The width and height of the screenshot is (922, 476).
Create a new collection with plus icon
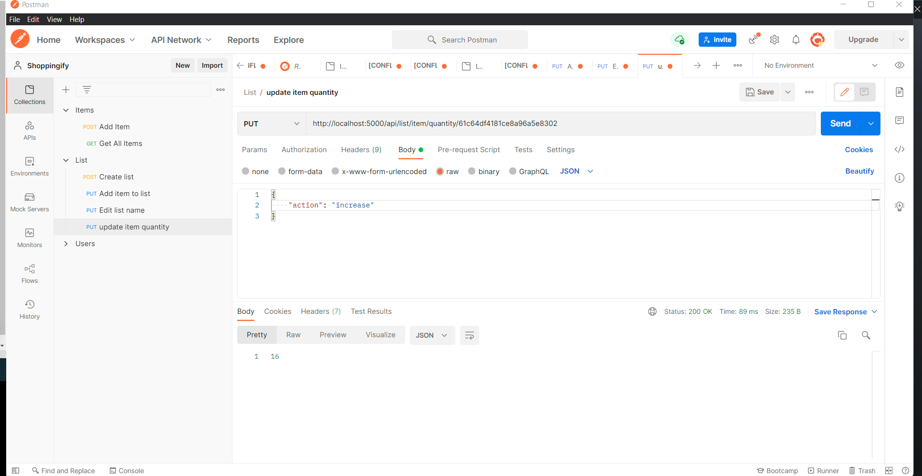66,90
